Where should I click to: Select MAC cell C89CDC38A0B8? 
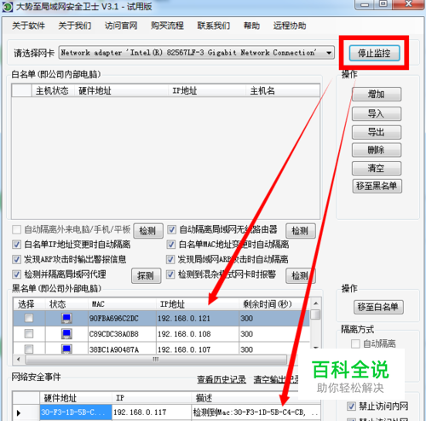point(122,333)
